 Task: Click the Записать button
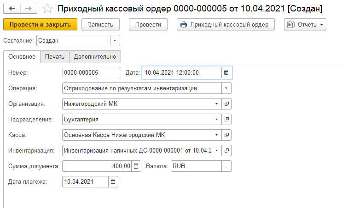100,25
